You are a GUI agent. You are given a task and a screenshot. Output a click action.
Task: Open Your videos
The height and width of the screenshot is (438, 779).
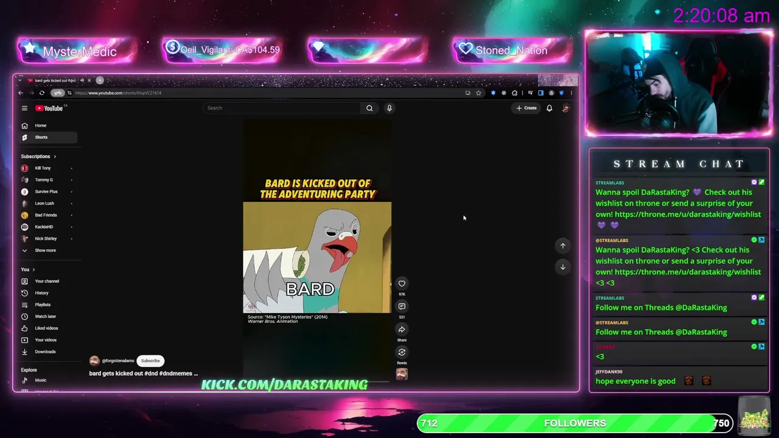49,340
